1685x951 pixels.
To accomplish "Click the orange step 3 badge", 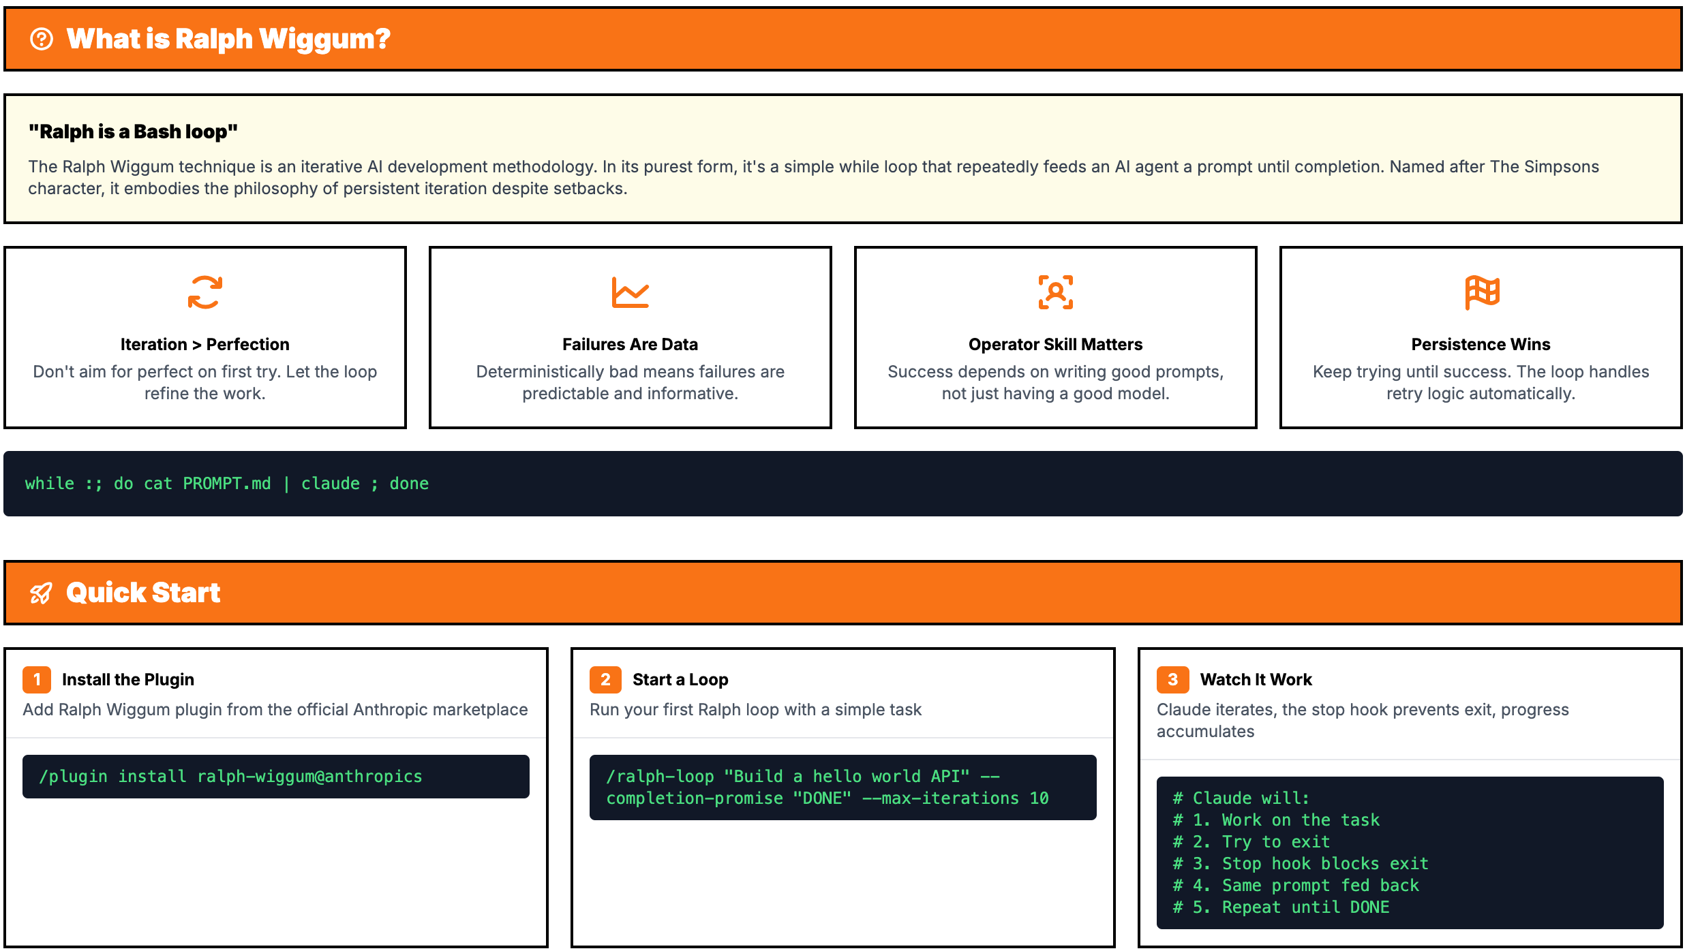I will (1172, 679).
